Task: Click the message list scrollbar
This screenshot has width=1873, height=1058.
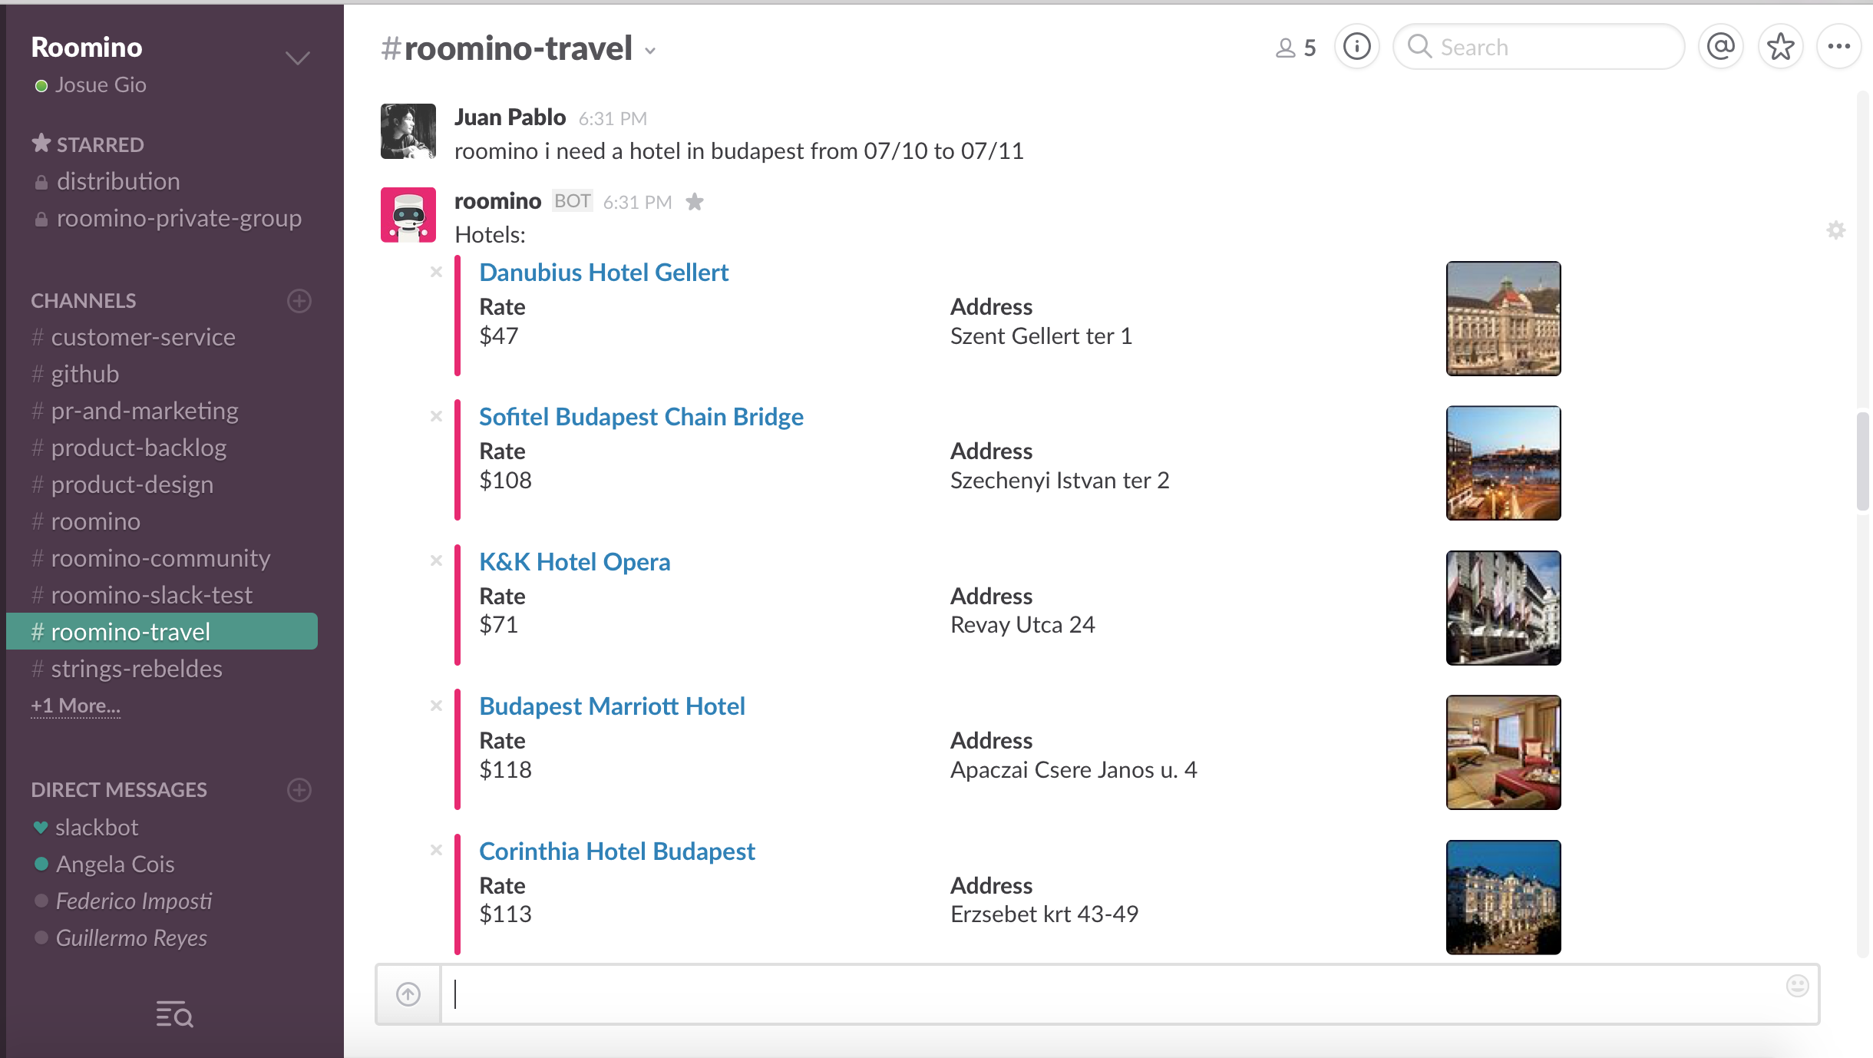Action: pos(1861,461)
